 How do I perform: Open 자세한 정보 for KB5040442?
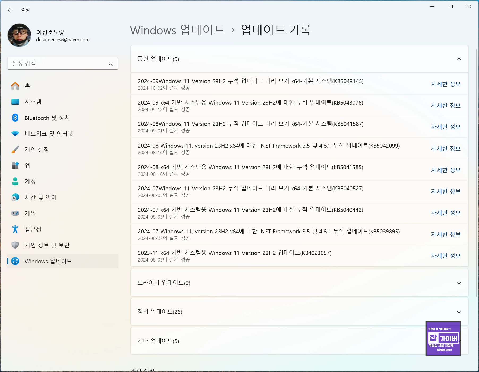click(446, 213)
